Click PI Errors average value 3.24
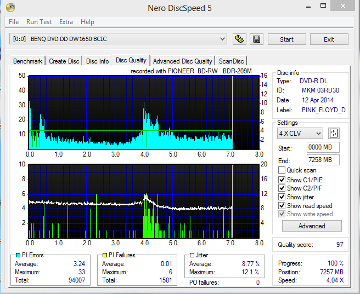 (x=79, y=264)
